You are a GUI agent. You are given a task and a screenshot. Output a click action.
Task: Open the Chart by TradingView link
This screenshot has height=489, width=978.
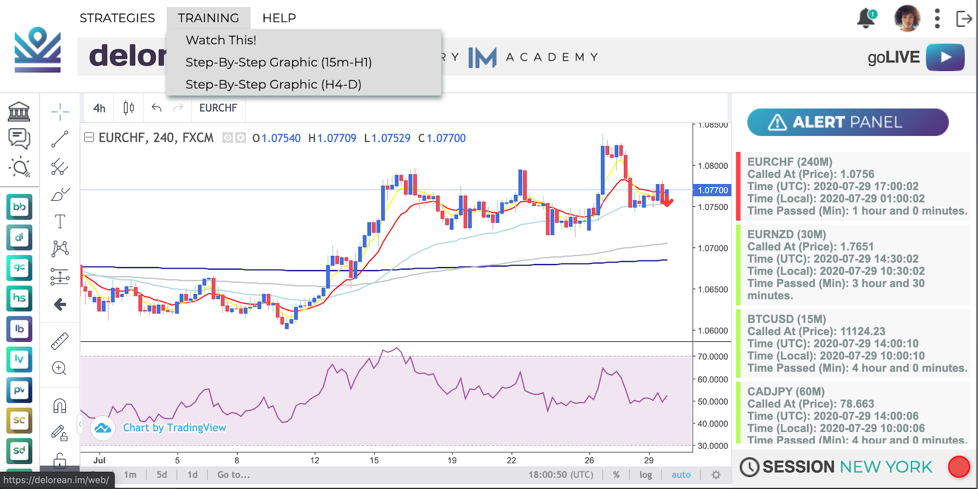175,428
